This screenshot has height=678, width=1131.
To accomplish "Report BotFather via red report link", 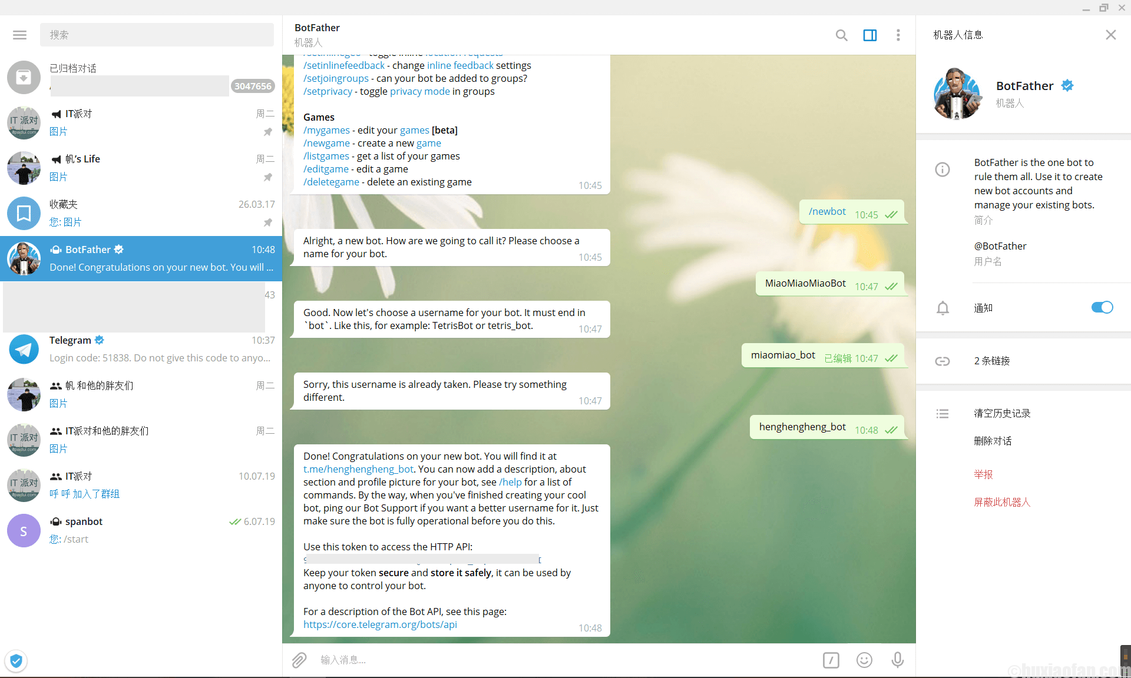I will [x=983, y=474].
